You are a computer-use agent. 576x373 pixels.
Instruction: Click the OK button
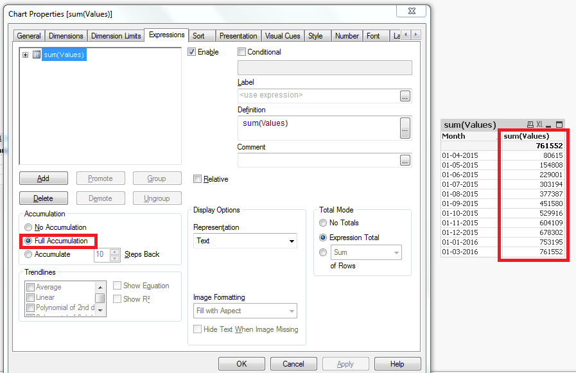(x=241, y=364)
